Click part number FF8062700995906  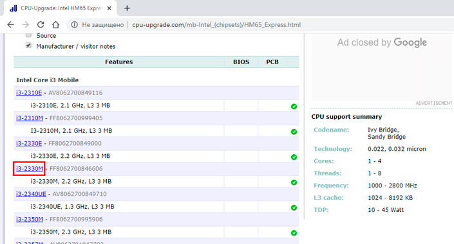coord(76,219)
